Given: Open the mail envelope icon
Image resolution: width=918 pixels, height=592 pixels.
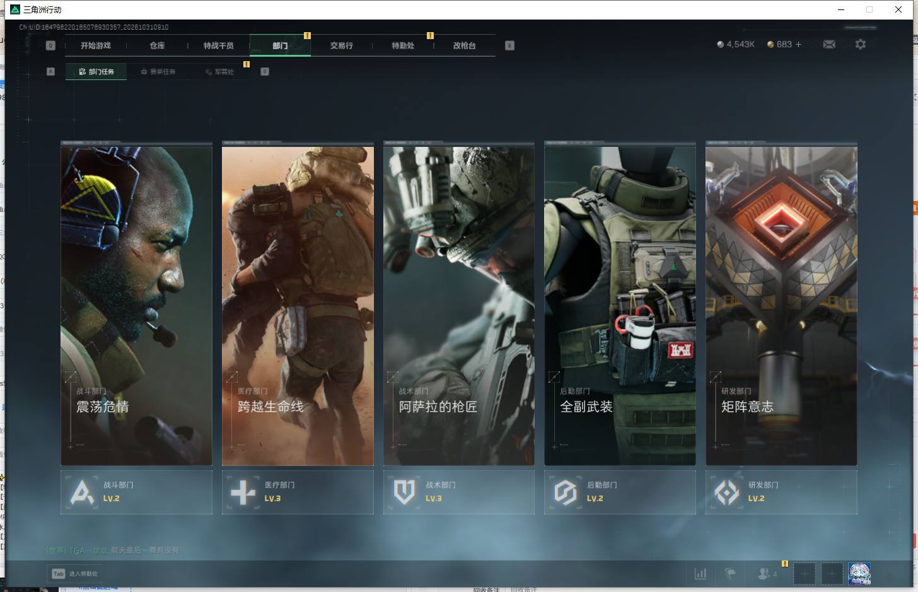Looking at the screenshot, I should pyautogui.click(x=829, y=44).
